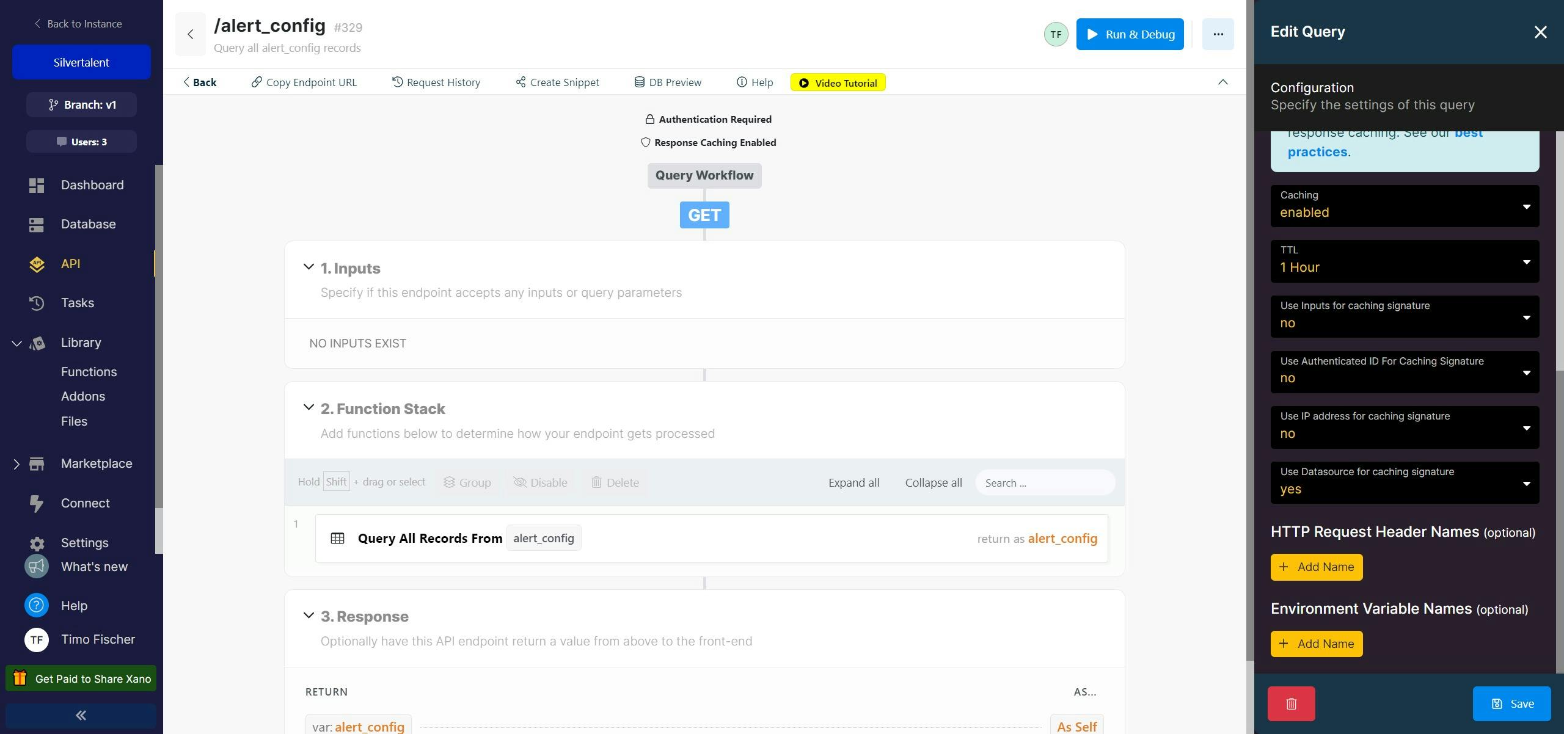This screenshot has height=734, width=1564.
Task: Open the TTL 1 Hour dropdown
Action: (x=1404, y=261)
